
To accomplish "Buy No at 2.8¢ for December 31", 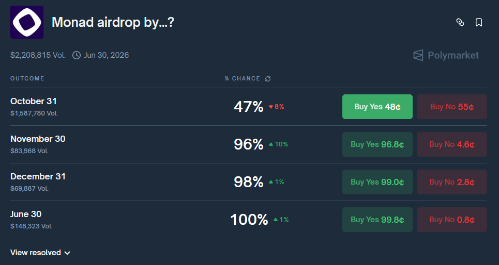I will [451, 182].
